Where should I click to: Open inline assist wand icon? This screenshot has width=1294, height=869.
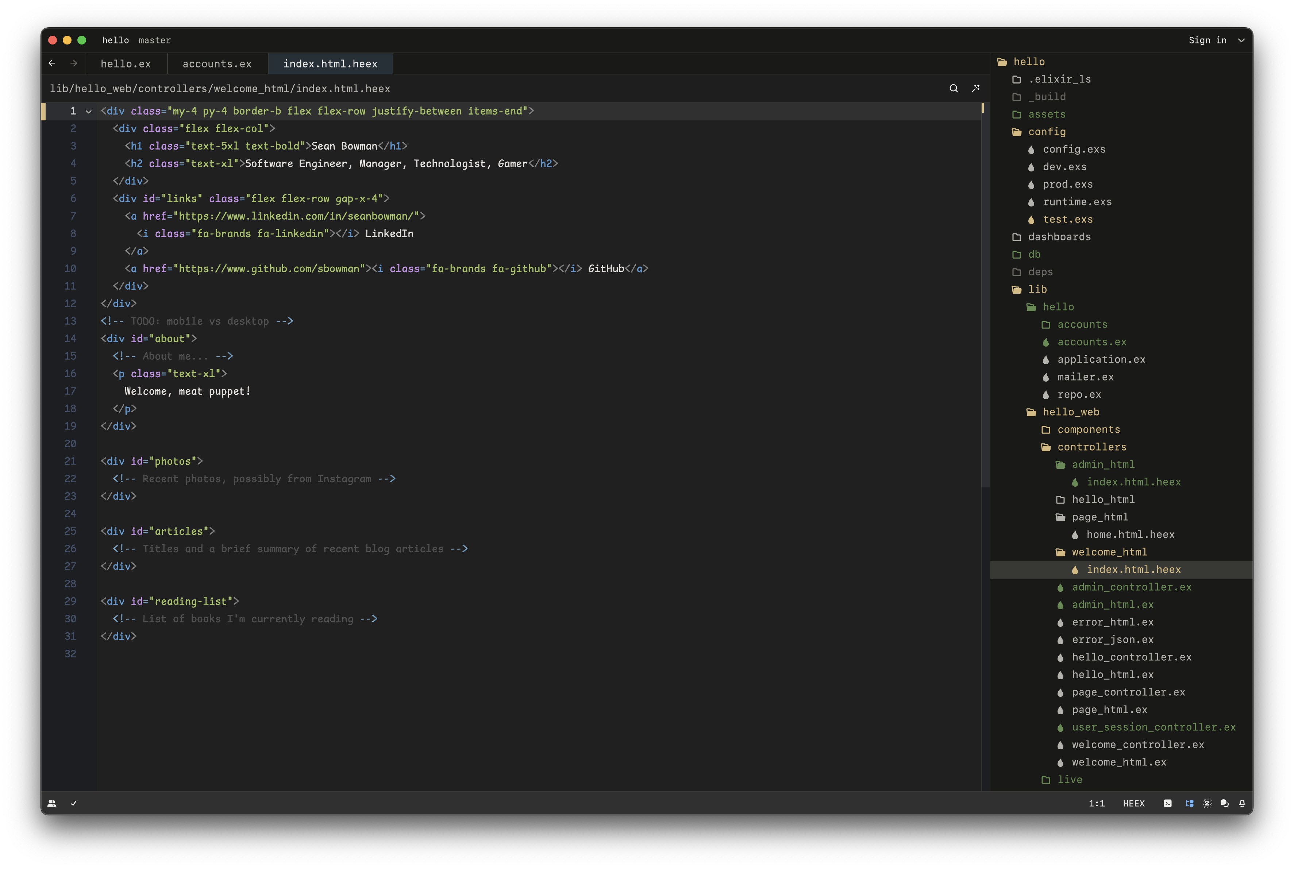(976, 88)
